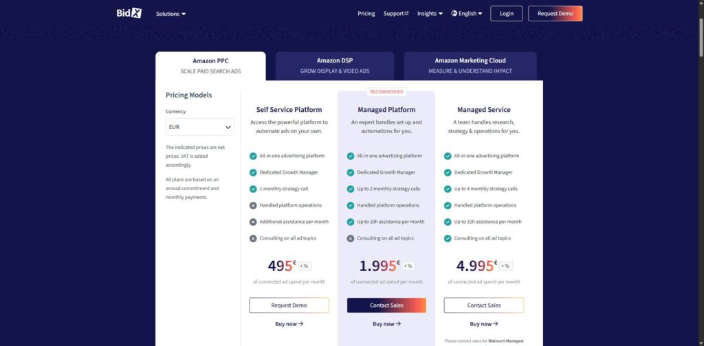Click checkmark beside Managed Service 'Consulting on all ad topics'

448,238
